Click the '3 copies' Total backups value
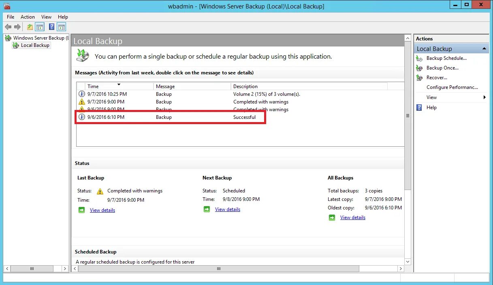Screen dimensions: 493x285 [x=373, y=191]
